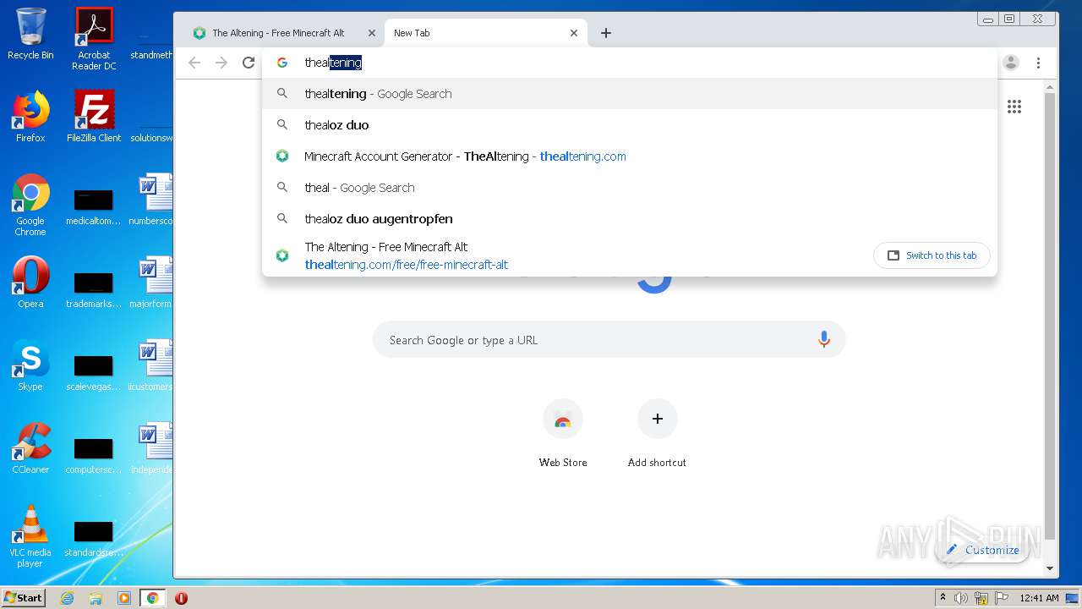Screen dimensions: 1082x609
Task: Reload the page with the refresh icon
Action: (x=249, y=63)
